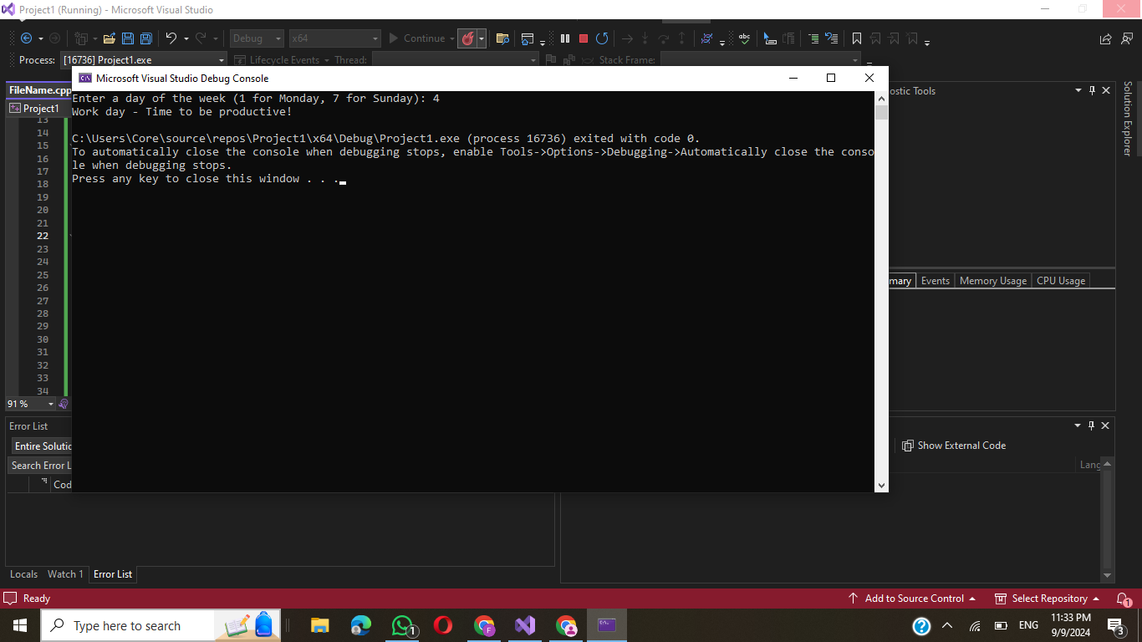This screenshot has height=642, width=1142.
Task: Click the Hot Reload flame icon
Action: [468, 38]
